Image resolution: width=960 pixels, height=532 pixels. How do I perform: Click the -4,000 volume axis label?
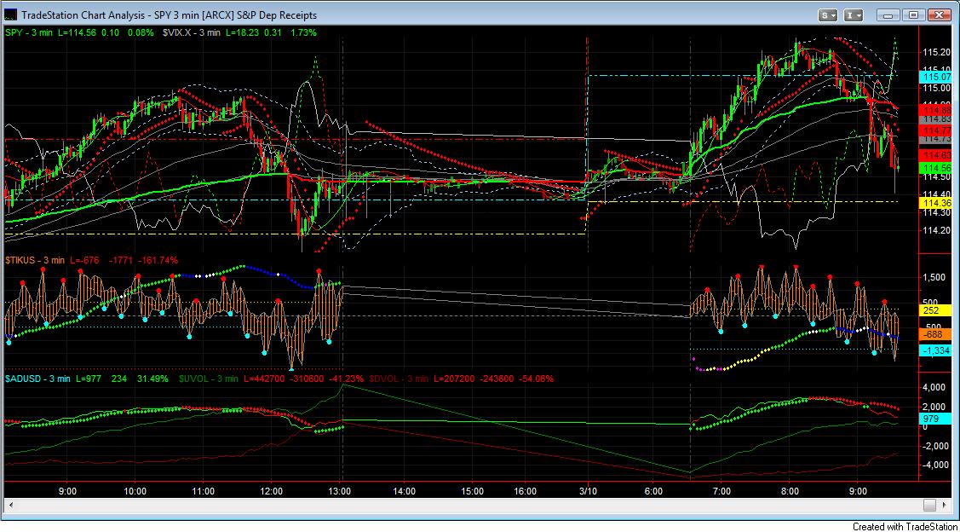pyautogui.click(x=934, y=465)
